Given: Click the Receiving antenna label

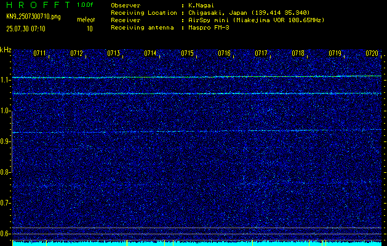Looking at the screenshot, I should [142, 28].
